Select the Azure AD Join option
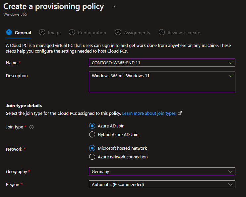 point(92,126)
